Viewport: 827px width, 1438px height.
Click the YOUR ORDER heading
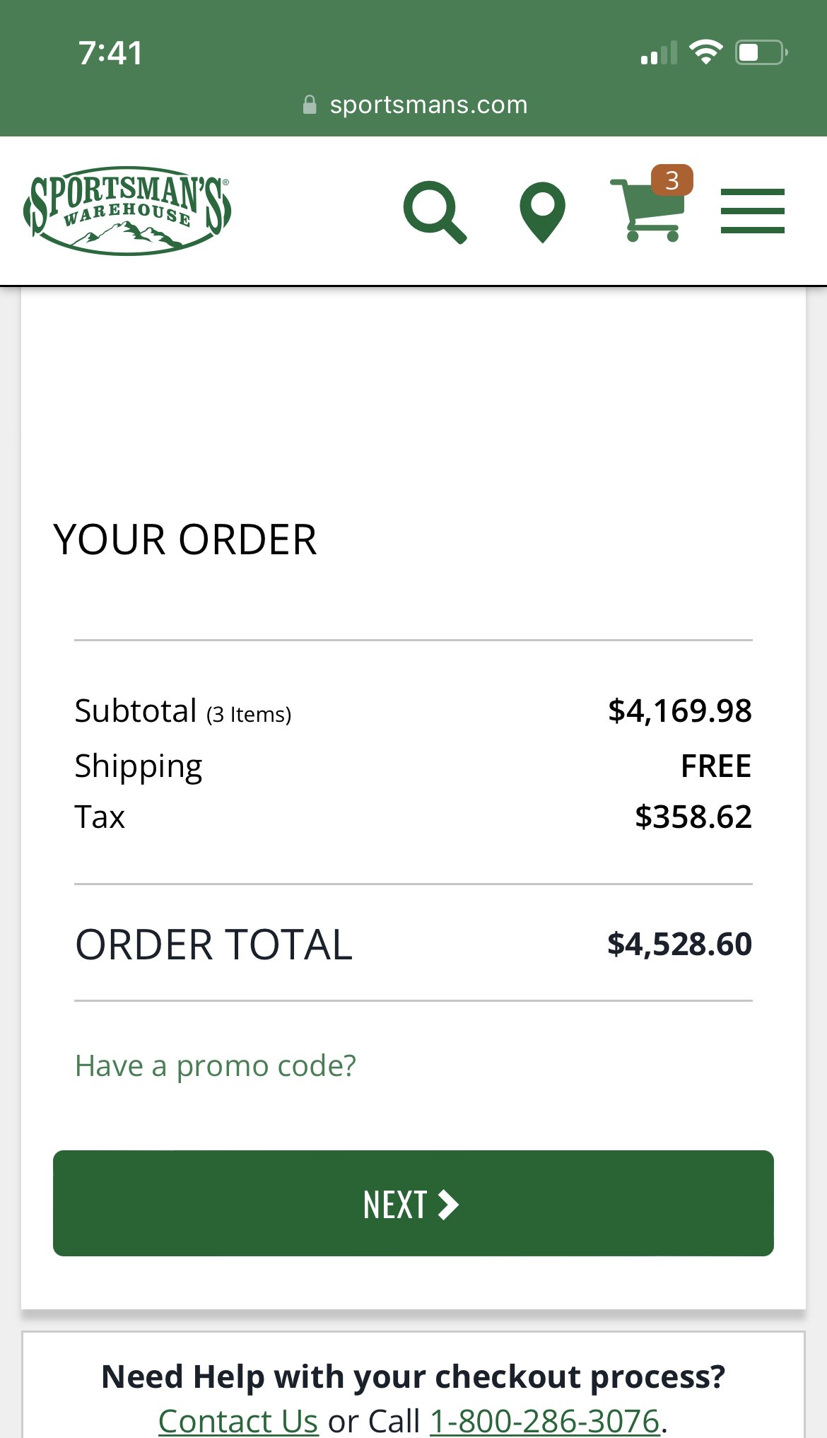(x=185, y=539)
